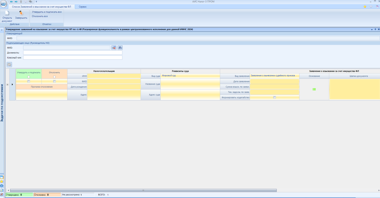Select Список Заявлений о взыскании tab
The width and height of the screenshot is (380, 198).
click(x=42, y=7)
